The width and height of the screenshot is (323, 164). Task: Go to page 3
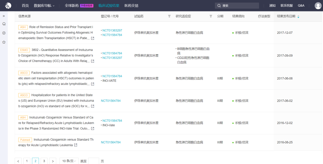pos(44,161)
